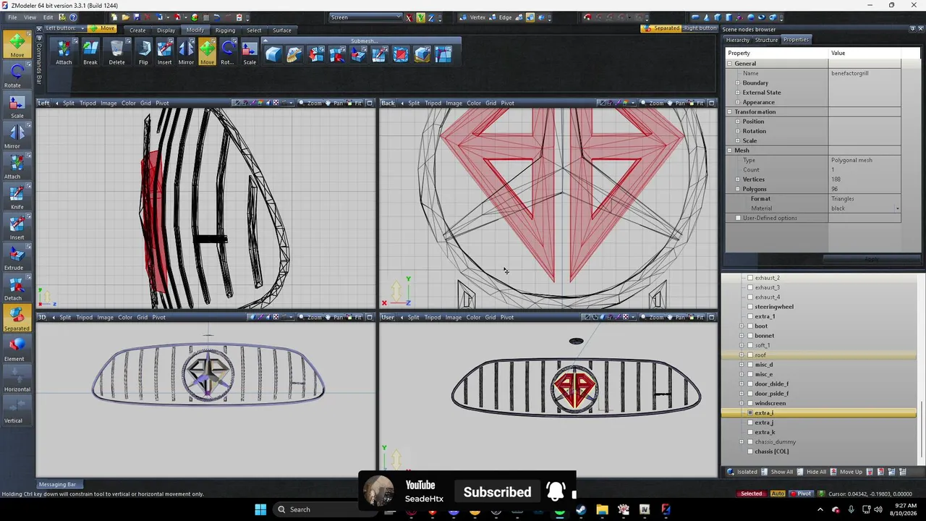The width and height of the screenshot is (926, 521).
Task: Switch to the Create ribbon tab
Action: tap(137, 30)
